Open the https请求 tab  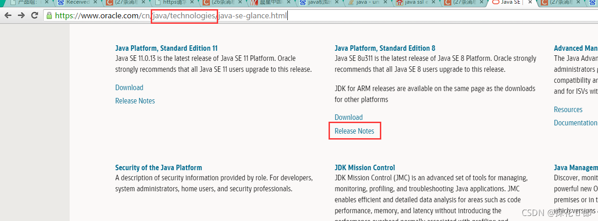coord(173,2)
